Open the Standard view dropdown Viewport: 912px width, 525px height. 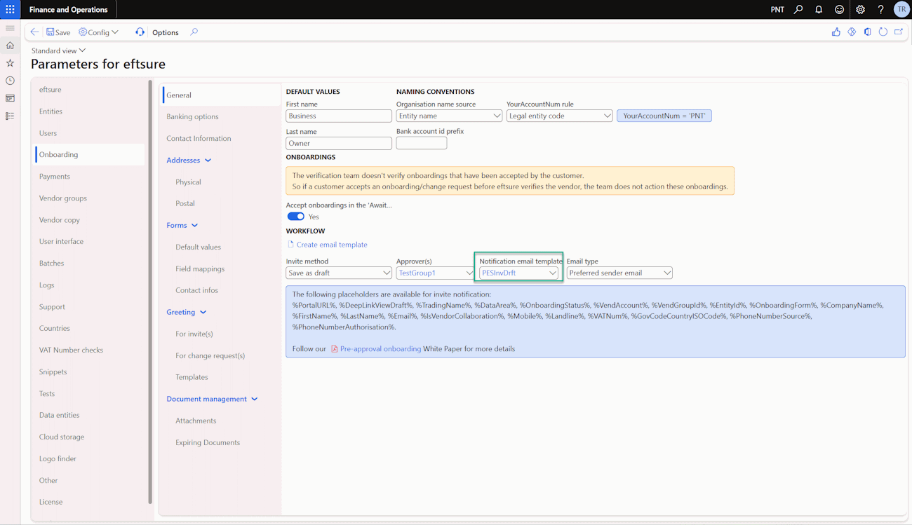[58, 50]
